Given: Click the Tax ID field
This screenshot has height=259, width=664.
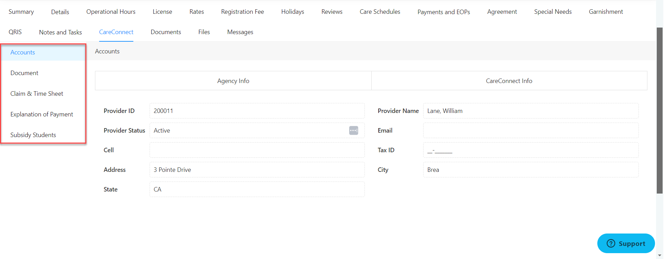Looking at the screenshot, I should 531,150.
